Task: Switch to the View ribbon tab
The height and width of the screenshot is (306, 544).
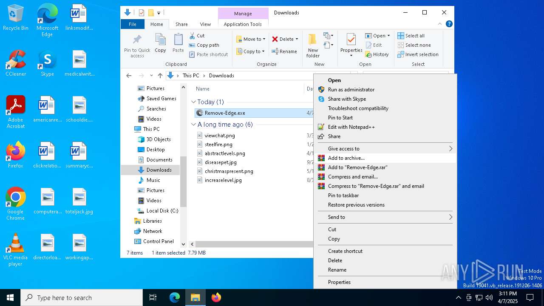Action: [x=205, y=24]
